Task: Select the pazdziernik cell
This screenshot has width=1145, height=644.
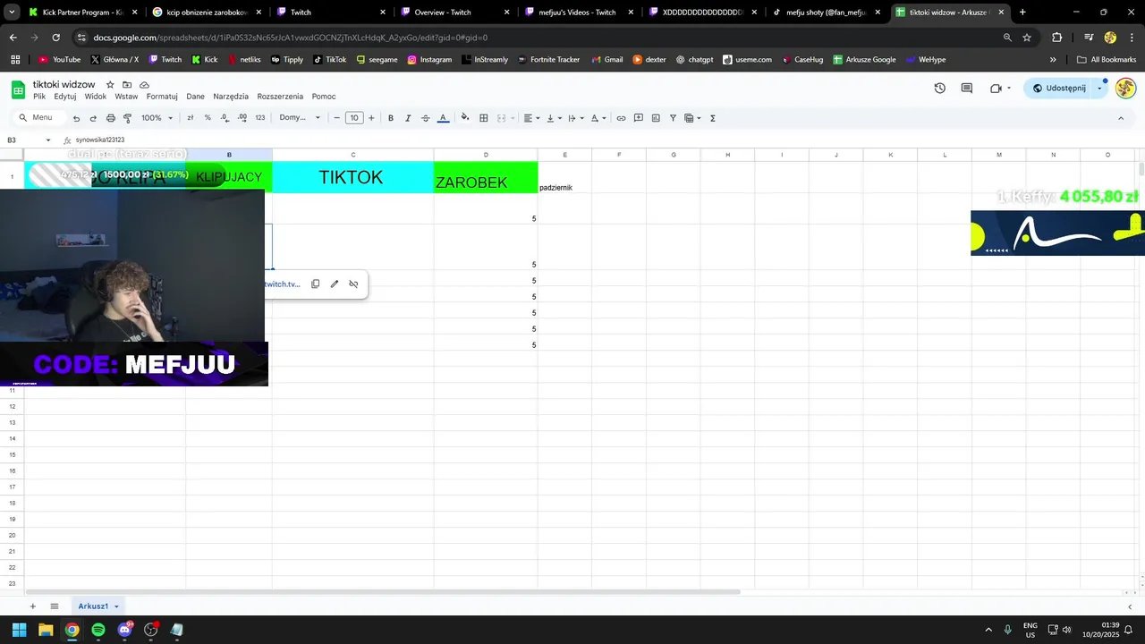Action: click(564, 177)
